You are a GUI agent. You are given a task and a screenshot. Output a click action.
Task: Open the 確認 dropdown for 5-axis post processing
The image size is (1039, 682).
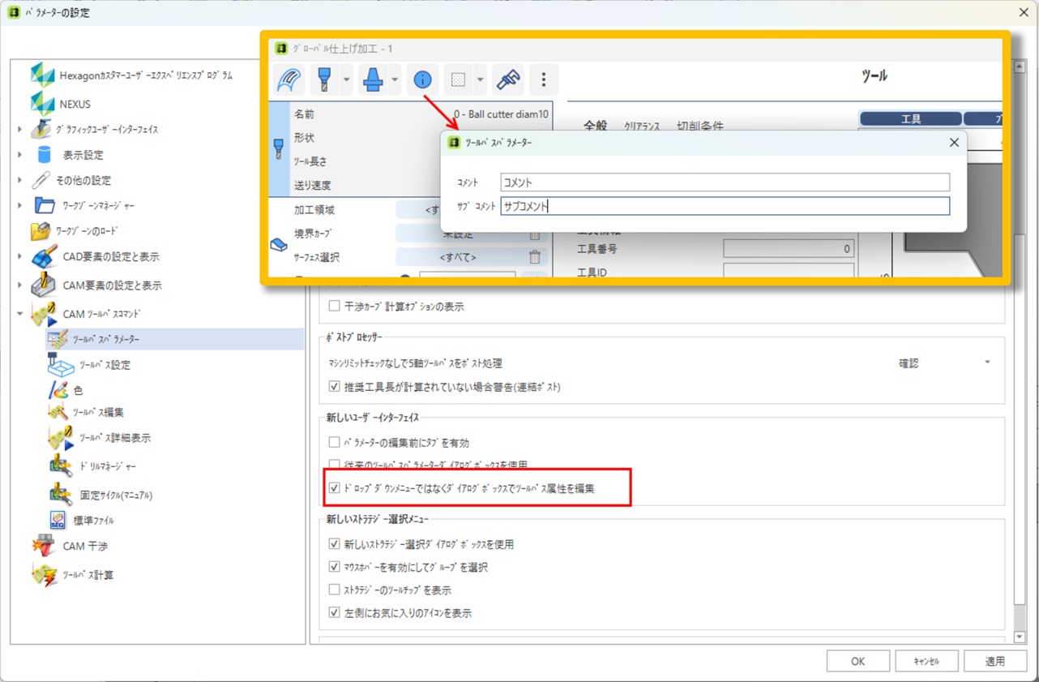(x=987, y=363)
